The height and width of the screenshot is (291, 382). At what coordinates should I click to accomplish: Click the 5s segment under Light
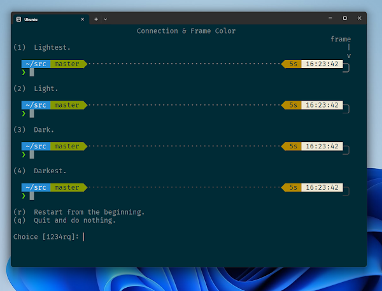pyautogui.click(x=293, y=105)
